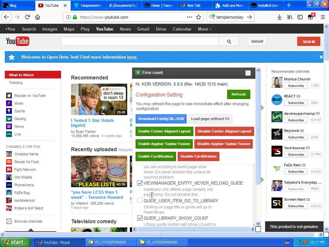
Task: Click the upper right-pointing panel arrow
Action: click(x=262, y=108)
